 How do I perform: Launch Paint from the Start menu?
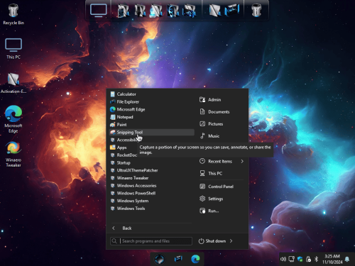point(151,125)
